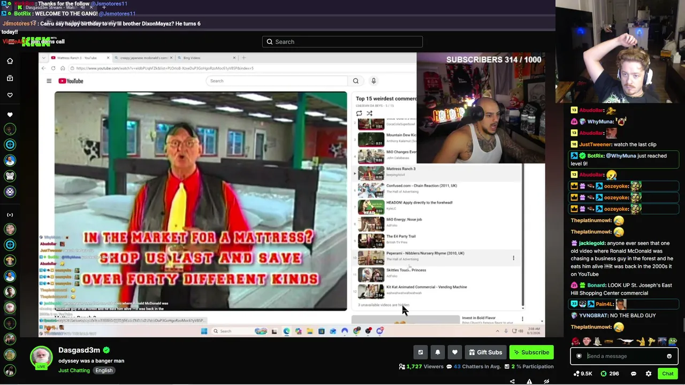Click the English language tag

click(x=104, y=371)
